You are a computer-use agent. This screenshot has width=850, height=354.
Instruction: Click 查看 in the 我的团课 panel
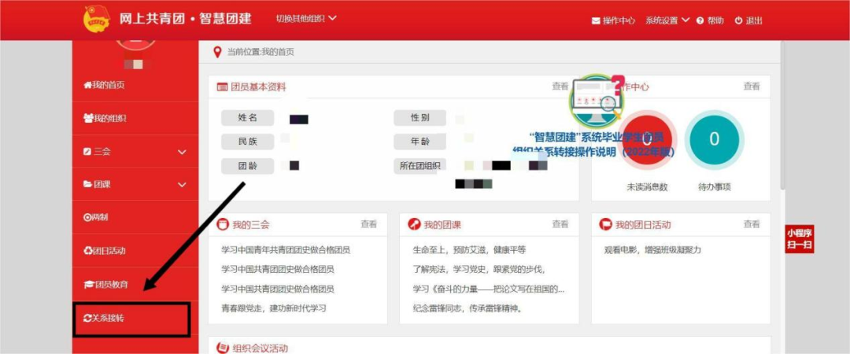560,224
